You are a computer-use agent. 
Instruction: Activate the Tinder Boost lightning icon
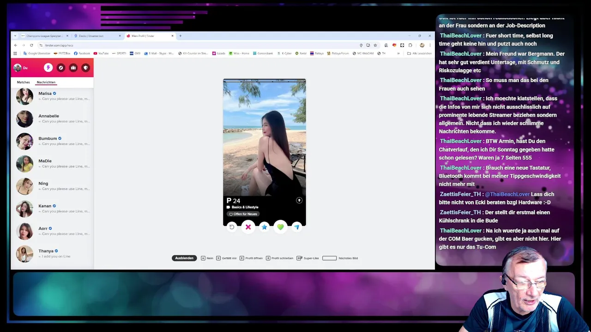pyautogui.click(x=48, y=68)
